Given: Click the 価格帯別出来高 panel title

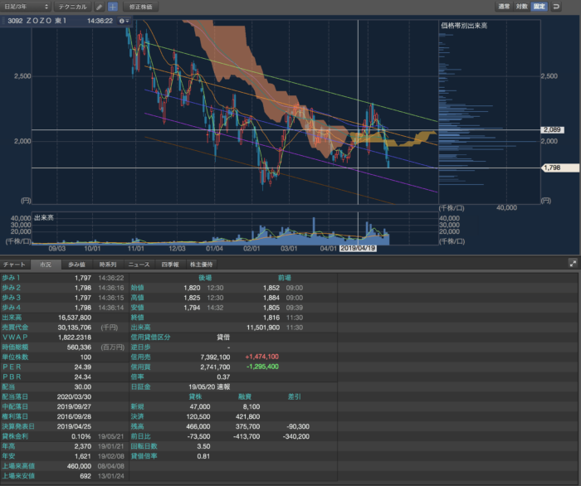Looking at the screenshot, I should (464, 26).
